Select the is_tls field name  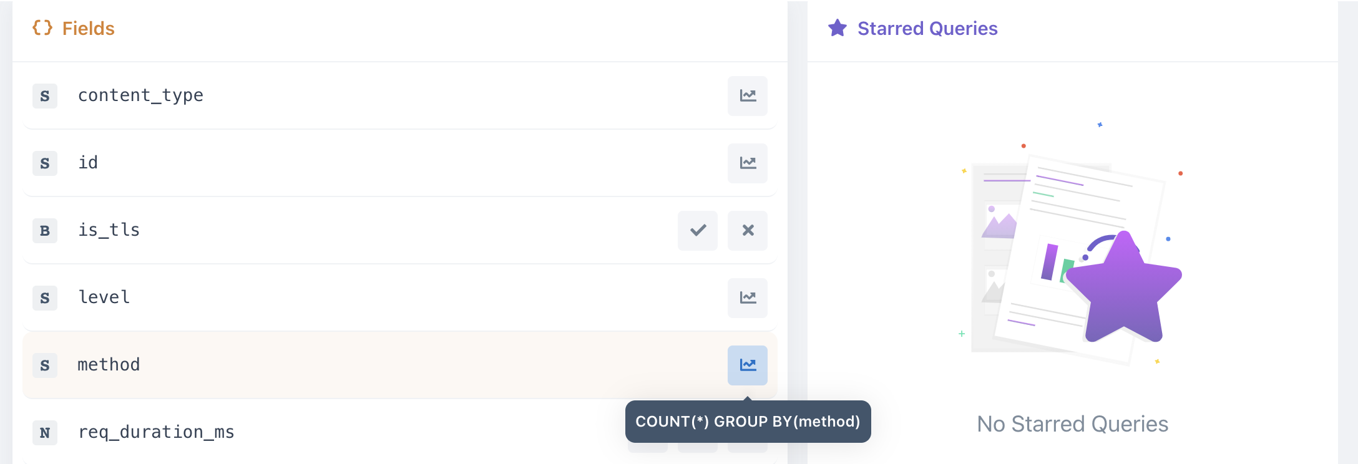[109, 230]
